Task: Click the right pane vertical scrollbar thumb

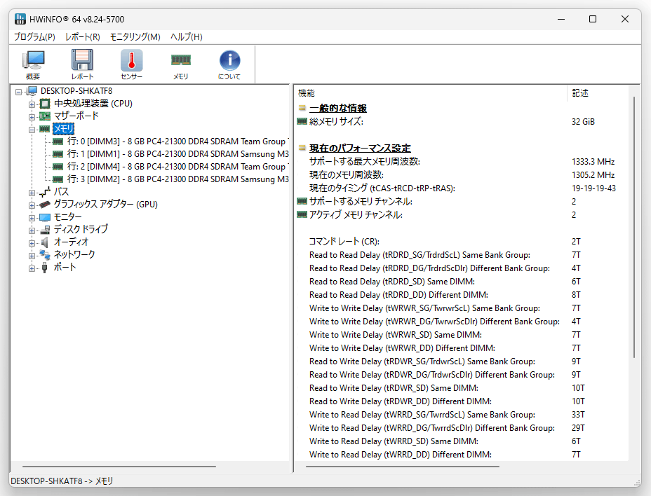Action: [634, 227]
